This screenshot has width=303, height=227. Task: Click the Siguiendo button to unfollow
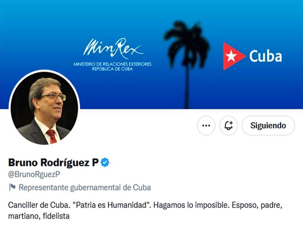pos(268,125)
